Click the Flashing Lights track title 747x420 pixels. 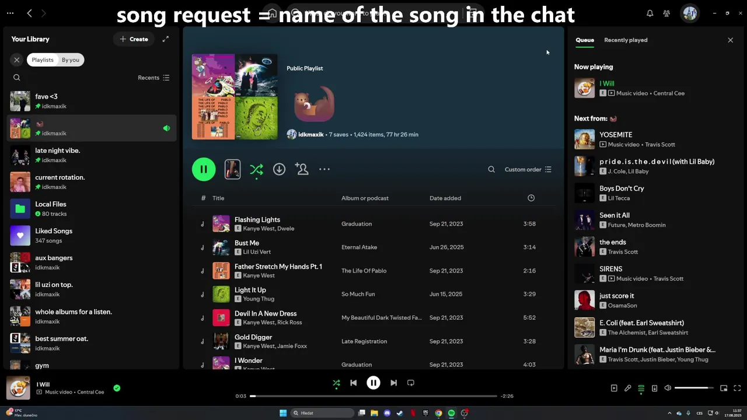[x=257, y=220]
